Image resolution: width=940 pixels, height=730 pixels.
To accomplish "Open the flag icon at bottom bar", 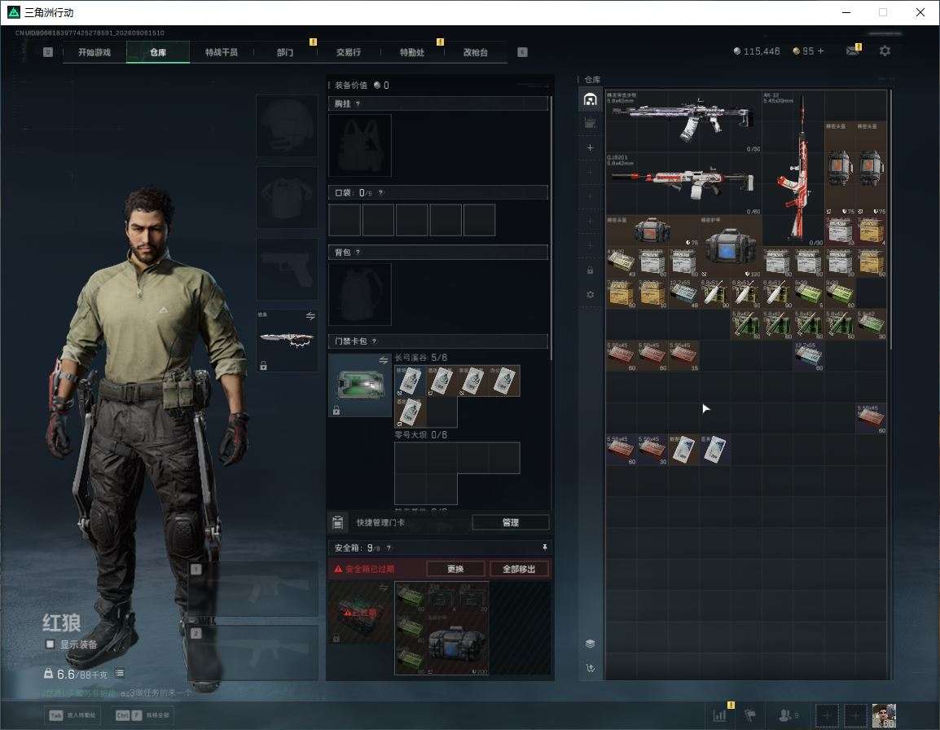I will click(x=750, y=715).
